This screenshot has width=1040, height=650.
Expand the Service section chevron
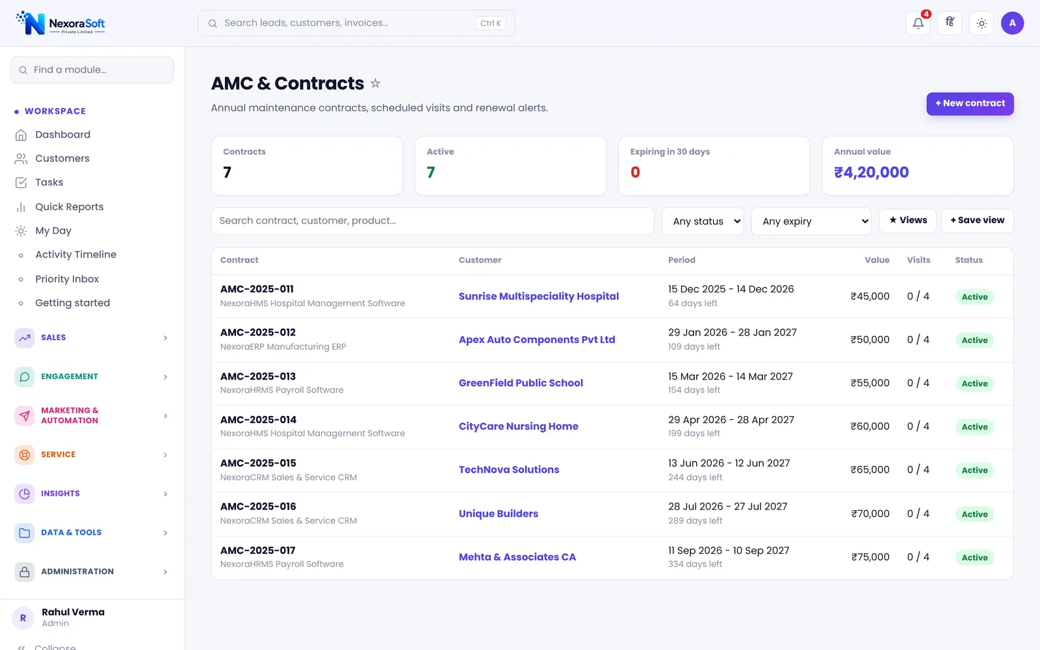click(x=165, y=454)
